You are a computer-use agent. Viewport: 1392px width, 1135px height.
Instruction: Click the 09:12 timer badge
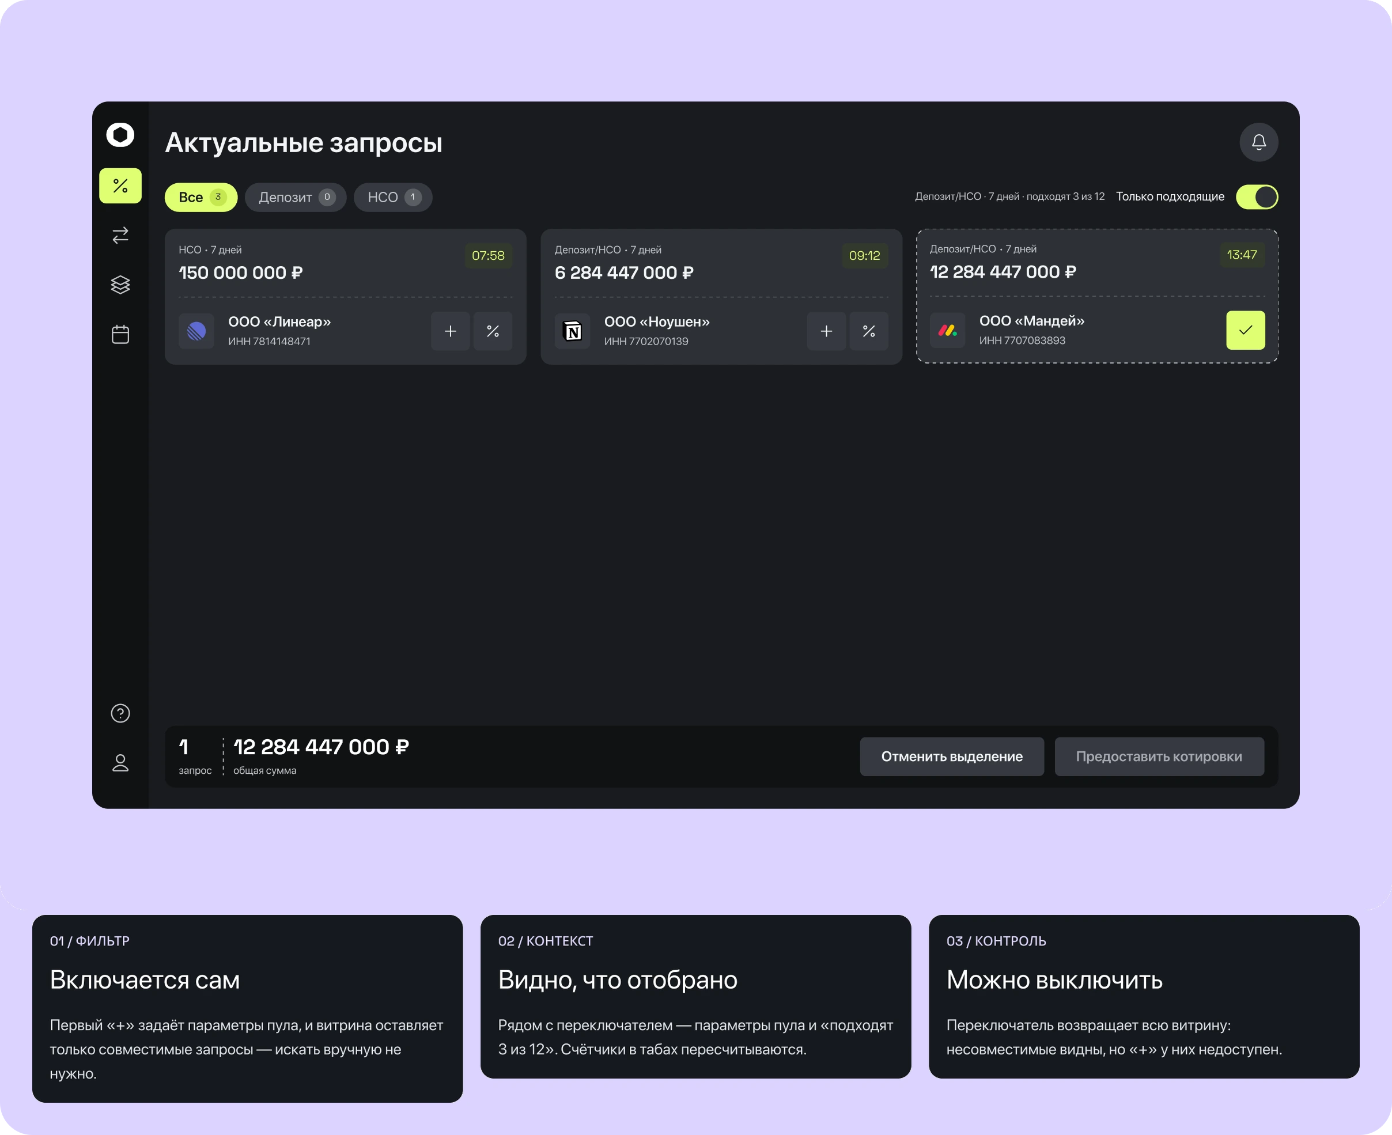click(x=864, y=255)
